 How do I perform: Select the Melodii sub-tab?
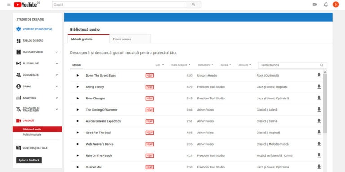(76, 65)
